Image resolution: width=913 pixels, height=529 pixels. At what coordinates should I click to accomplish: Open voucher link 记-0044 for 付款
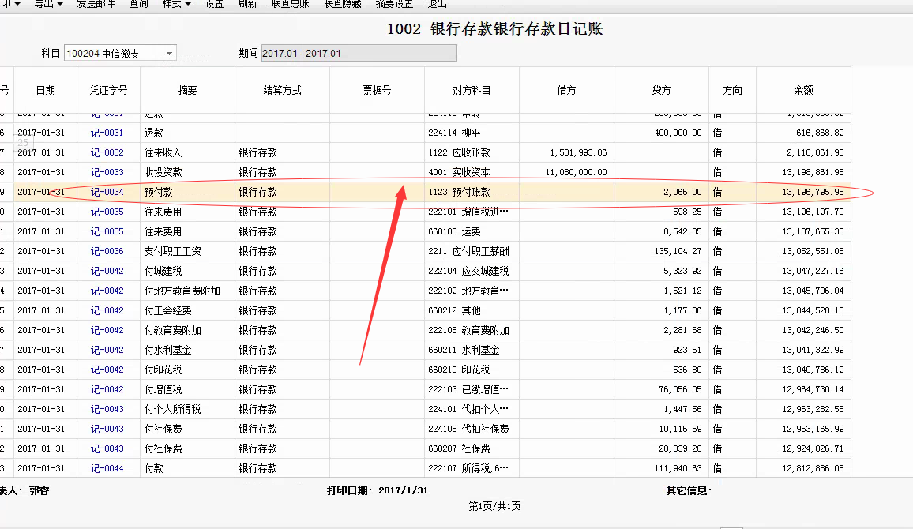(x=107, y=468)
